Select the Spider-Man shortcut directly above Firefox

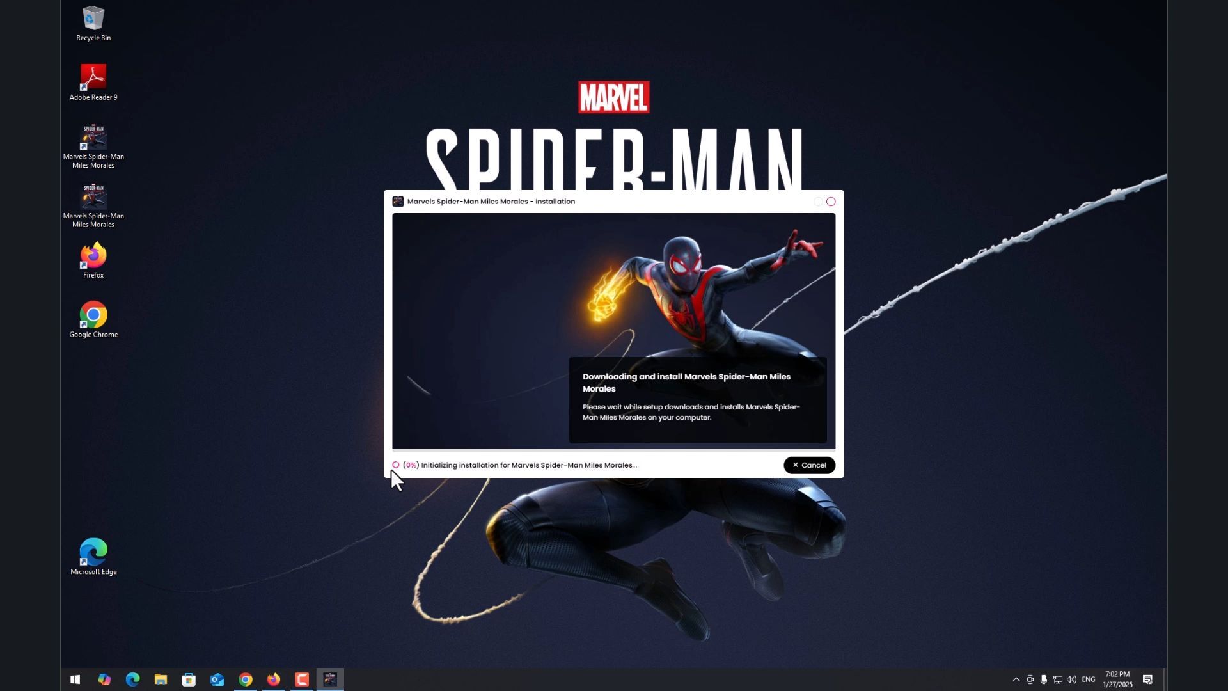point(93,206)
